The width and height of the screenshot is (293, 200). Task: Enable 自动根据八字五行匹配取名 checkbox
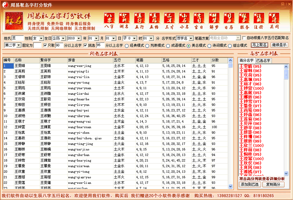coord(244,38)
